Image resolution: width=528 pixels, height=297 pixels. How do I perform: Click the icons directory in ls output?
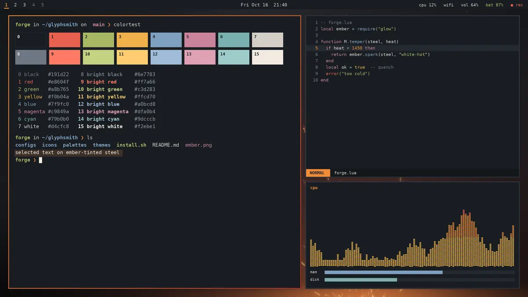pyautogui.click(x=50, y=145)
